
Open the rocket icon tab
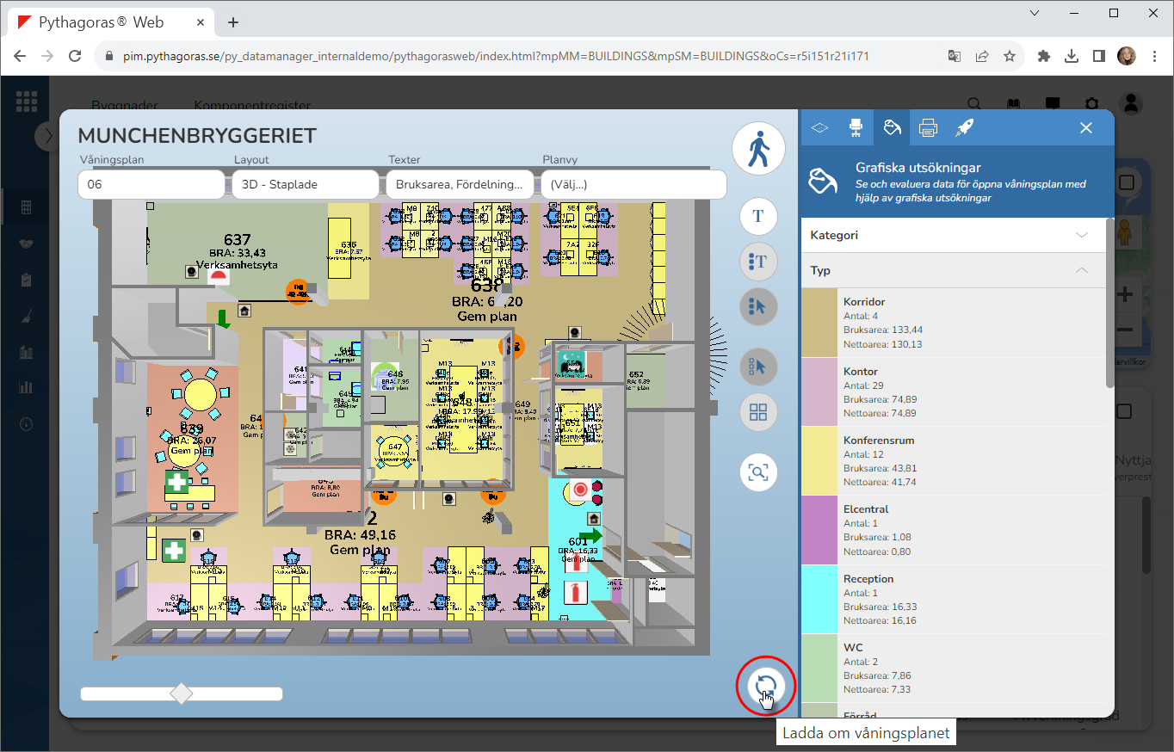pyautogui.click(x=964, y=127)
